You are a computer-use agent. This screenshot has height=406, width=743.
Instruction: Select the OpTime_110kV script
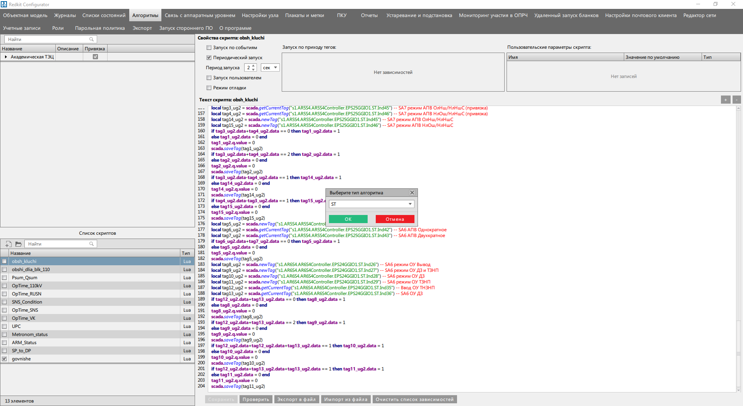(x=27, y=285)
